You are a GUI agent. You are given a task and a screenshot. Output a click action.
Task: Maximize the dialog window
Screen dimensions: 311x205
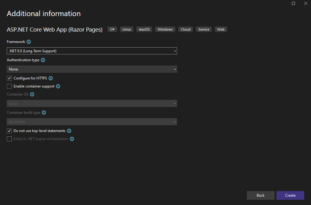[x=293, y=3]
